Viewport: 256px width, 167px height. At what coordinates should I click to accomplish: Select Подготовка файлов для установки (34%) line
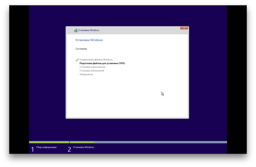pos(102,63)
